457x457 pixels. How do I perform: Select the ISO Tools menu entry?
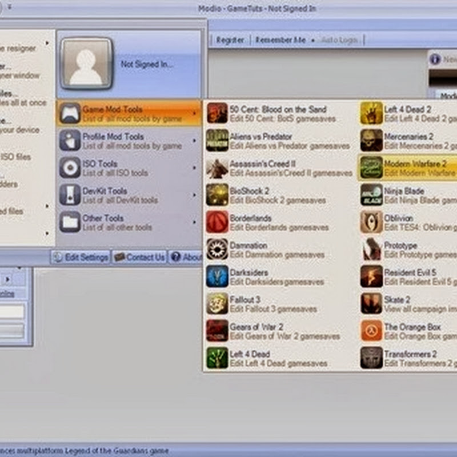pos(129,167)
